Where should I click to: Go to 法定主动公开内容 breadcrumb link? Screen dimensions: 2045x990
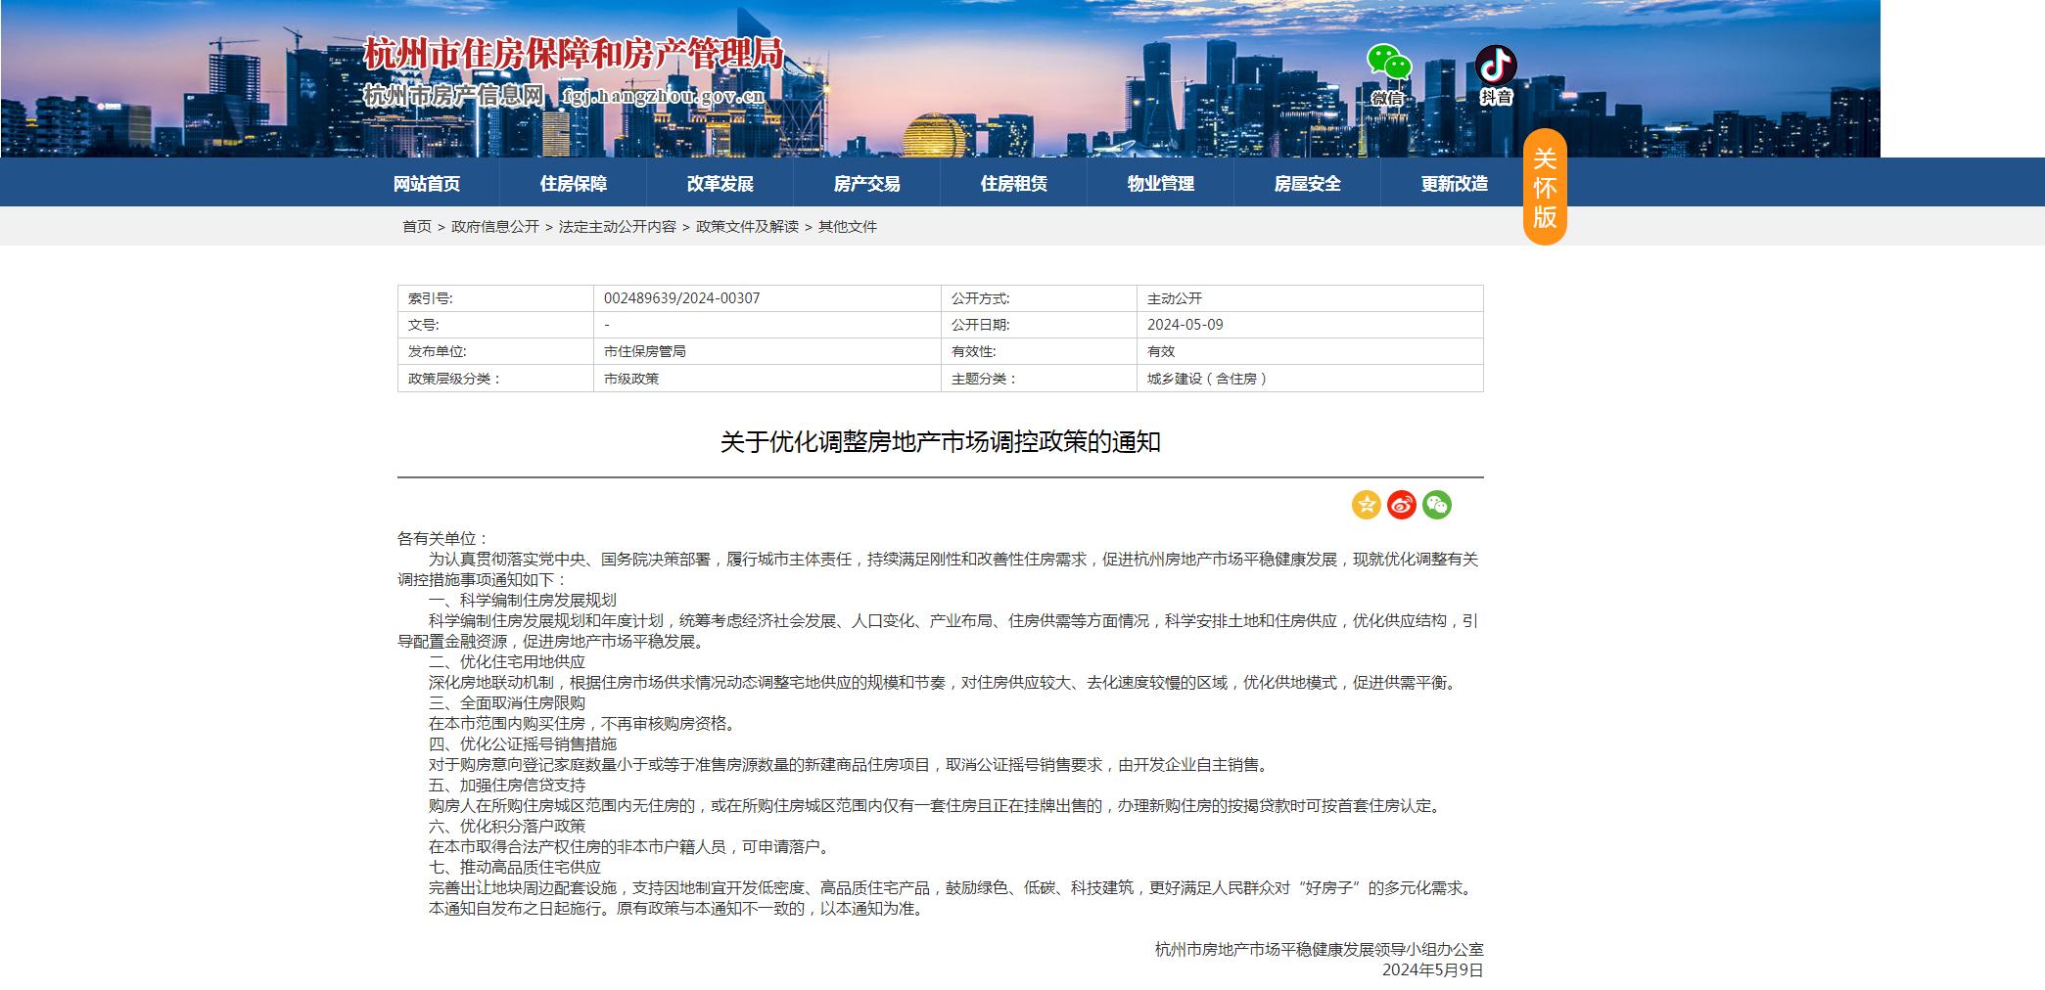(618, 226)
